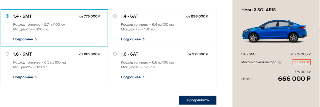
Task: Open Подробнее link under 1.6 - 6AT
Action: coord(133,77)
